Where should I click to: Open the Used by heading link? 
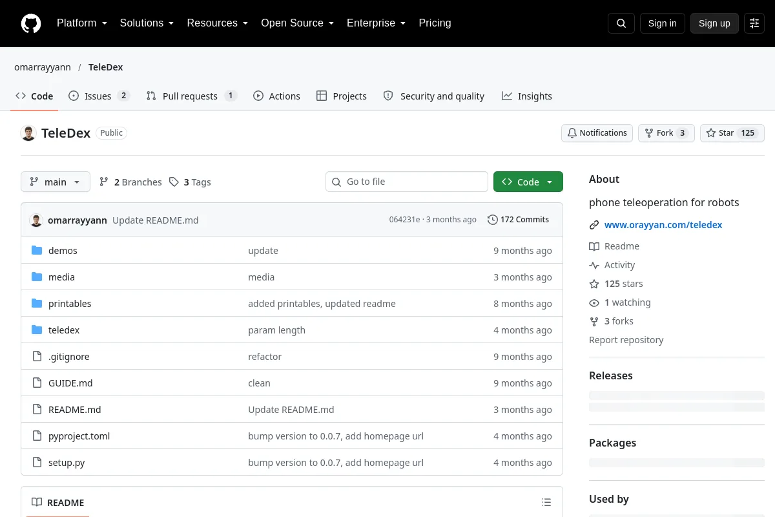click(x=609, y=499)
